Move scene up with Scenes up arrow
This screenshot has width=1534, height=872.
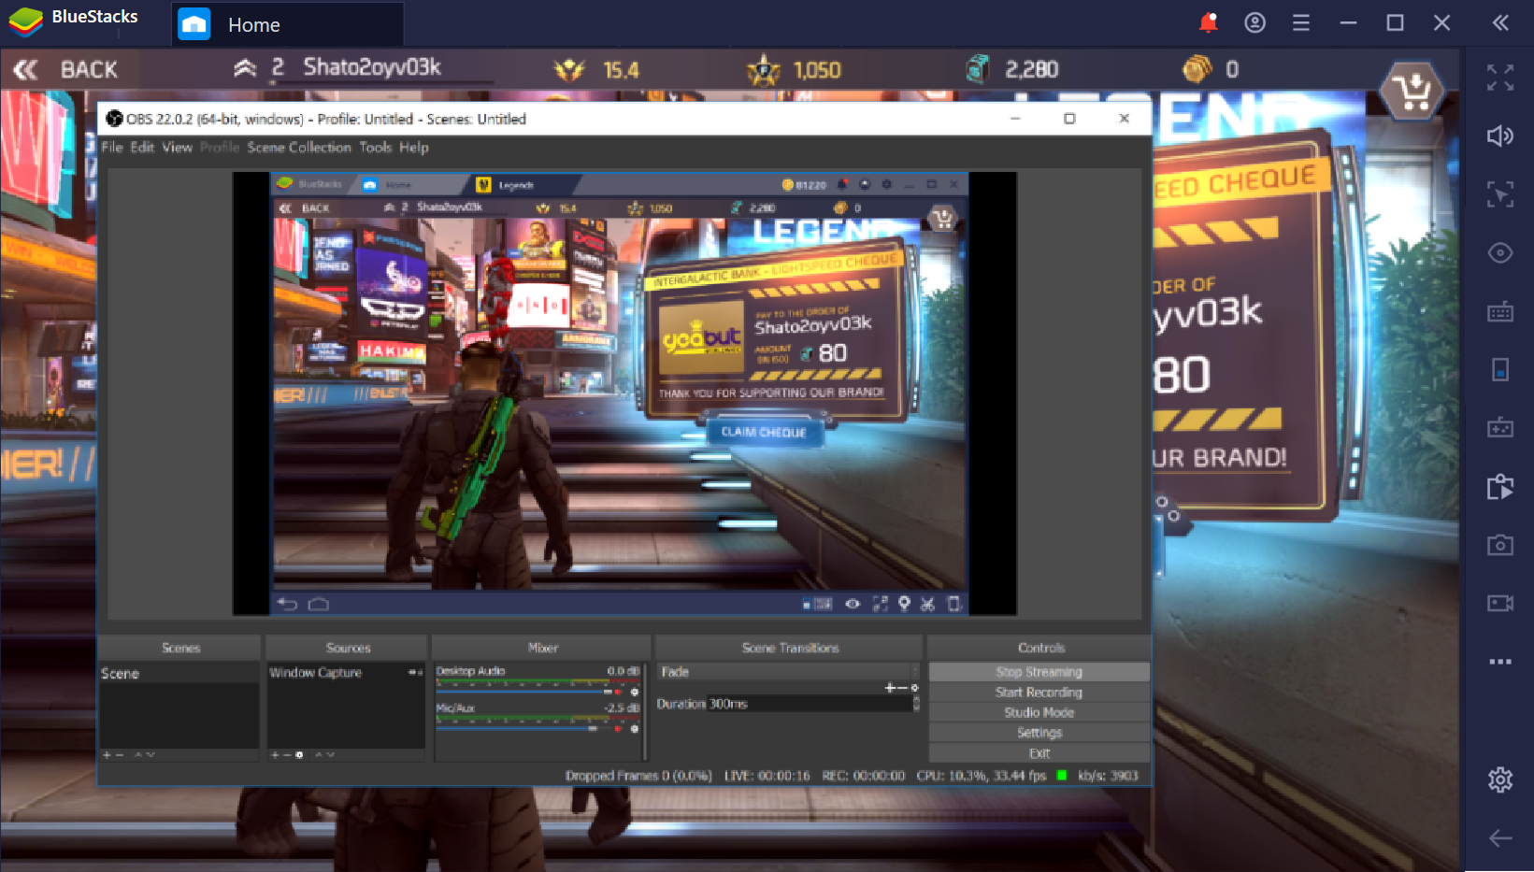point(138,755)
